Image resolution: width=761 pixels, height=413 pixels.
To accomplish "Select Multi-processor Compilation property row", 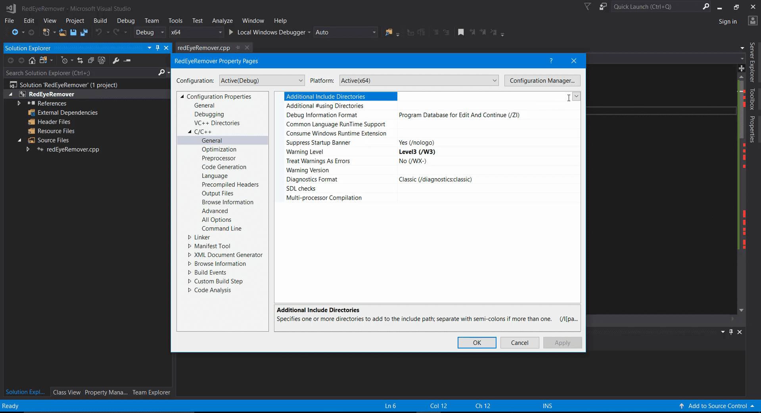I will click(x=432, y=198).
